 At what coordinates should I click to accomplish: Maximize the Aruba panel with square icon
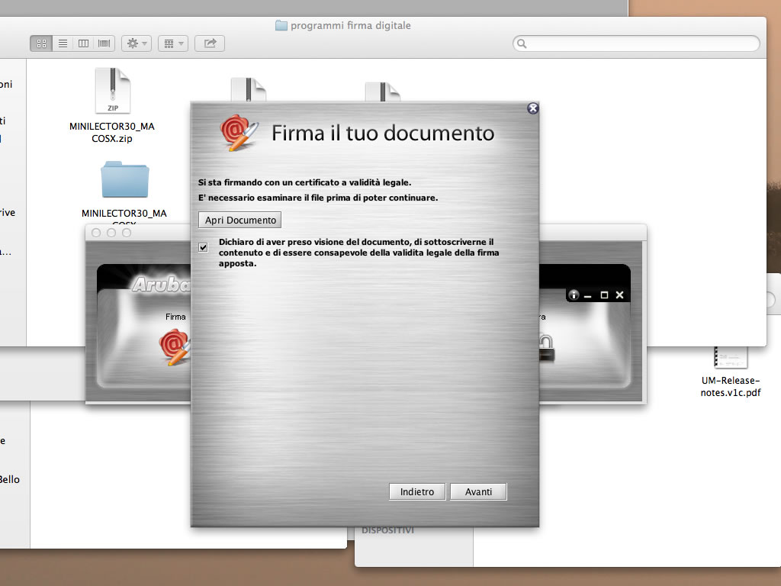[x=604, y=295]
